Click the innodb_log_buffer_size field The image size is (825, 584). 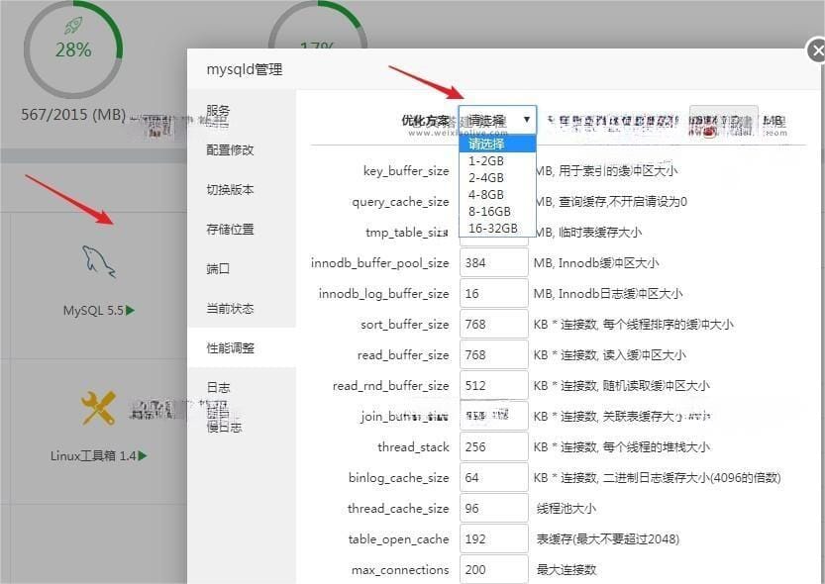(x=493, y=293)
